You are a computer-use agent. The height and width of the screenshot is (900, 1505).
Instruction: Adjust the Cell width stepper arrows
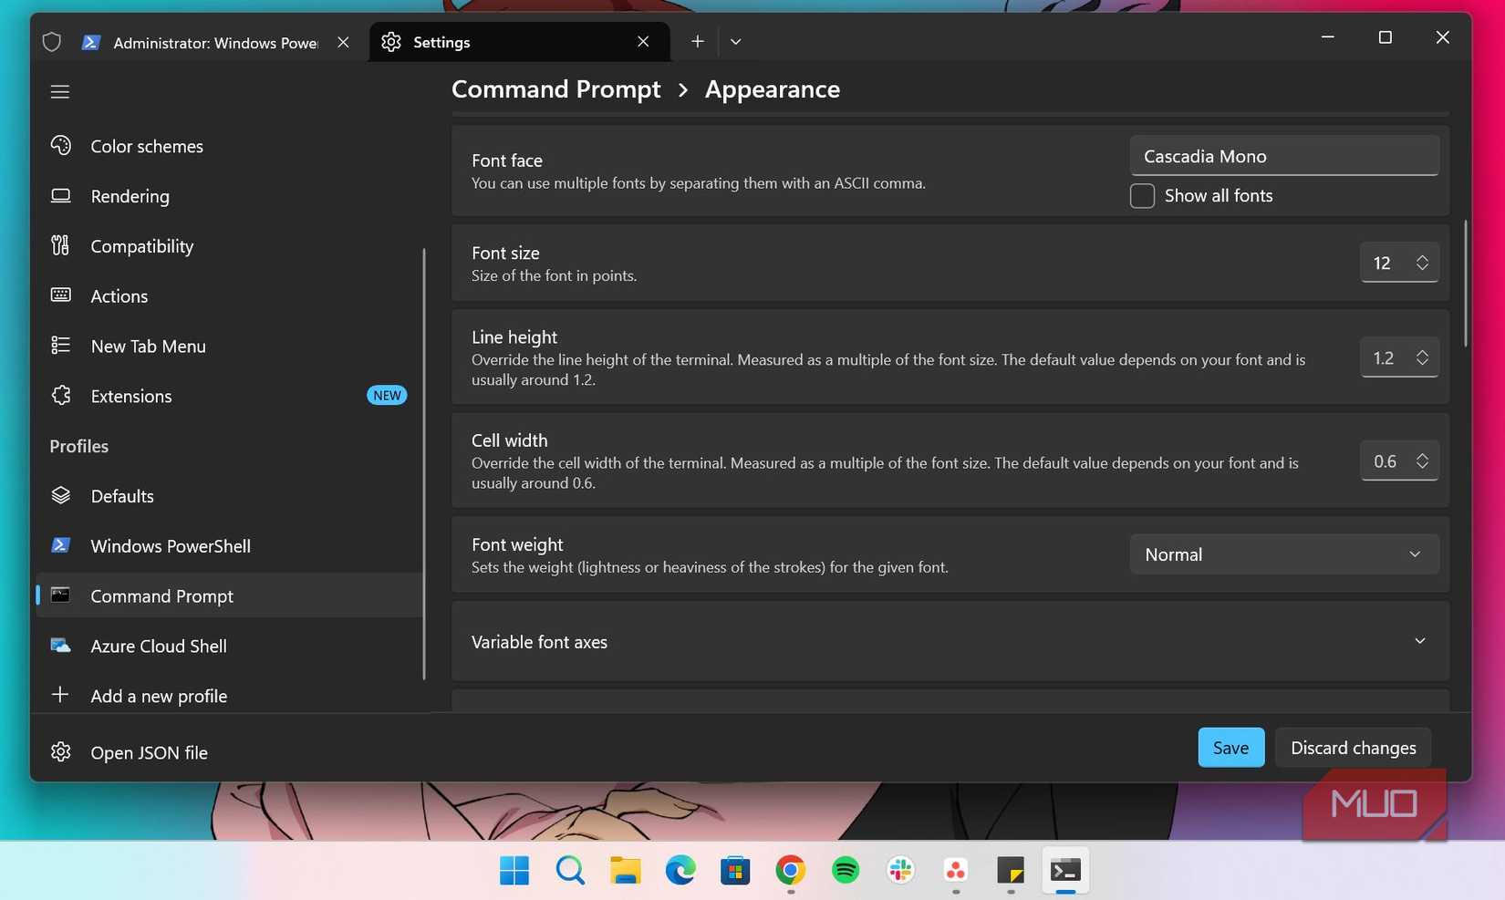click(1422, 461)
